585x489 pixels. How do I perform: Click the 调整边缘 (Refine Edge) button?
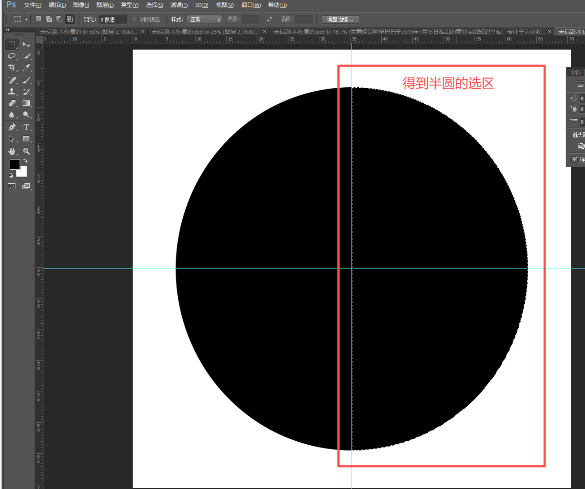(x=340, y=20)
